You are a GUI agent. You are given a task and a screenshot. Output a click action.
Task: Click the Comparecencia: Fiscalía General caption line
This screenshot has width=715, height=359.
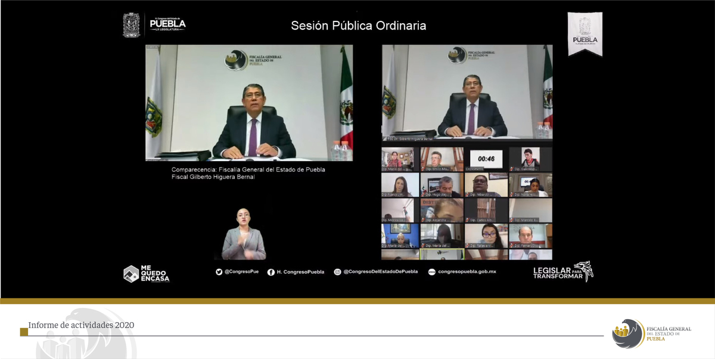pos(248,169)
